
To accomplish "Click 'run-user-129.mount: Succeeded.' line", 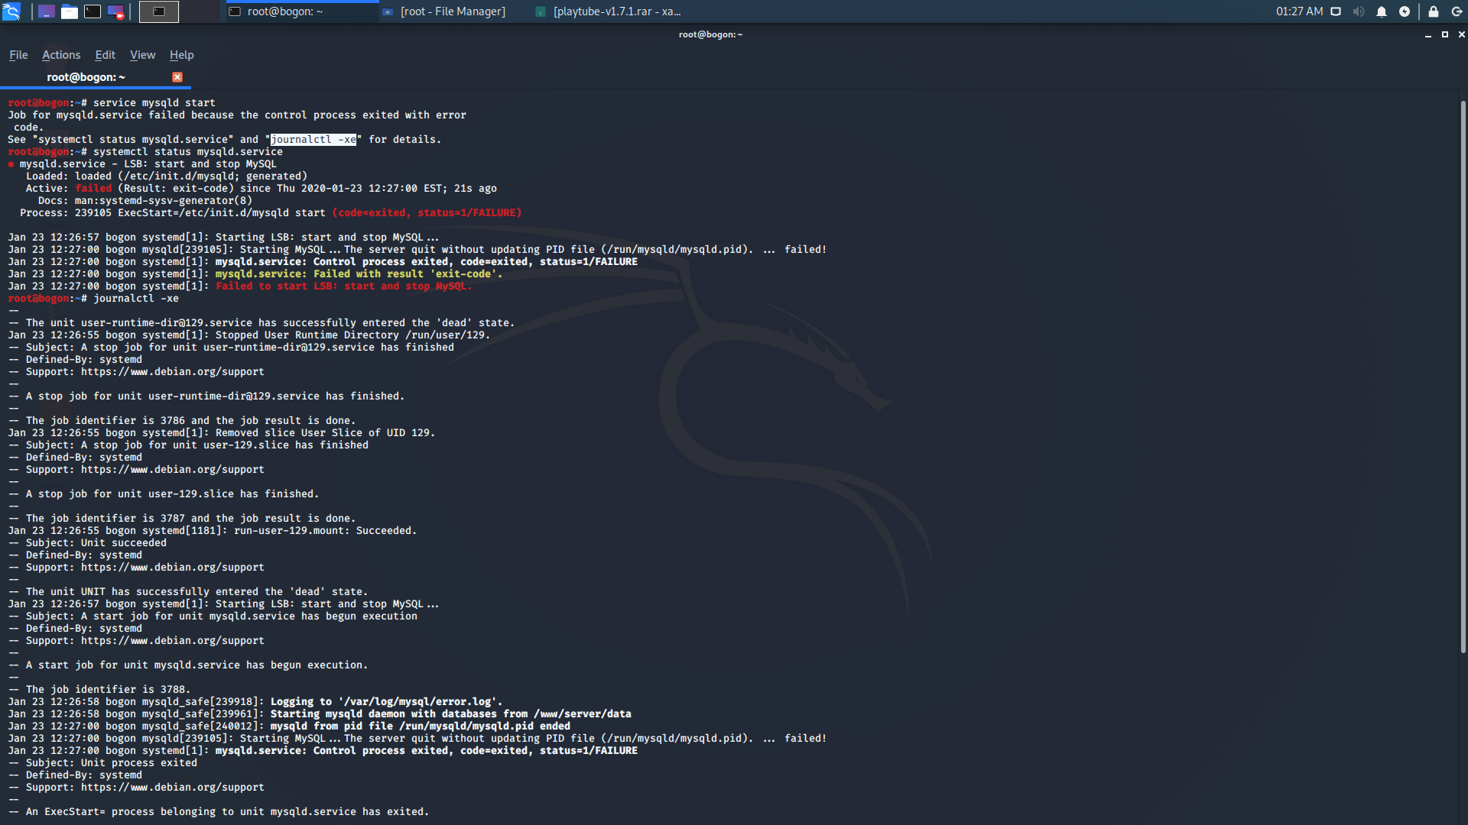I will 213,531.
